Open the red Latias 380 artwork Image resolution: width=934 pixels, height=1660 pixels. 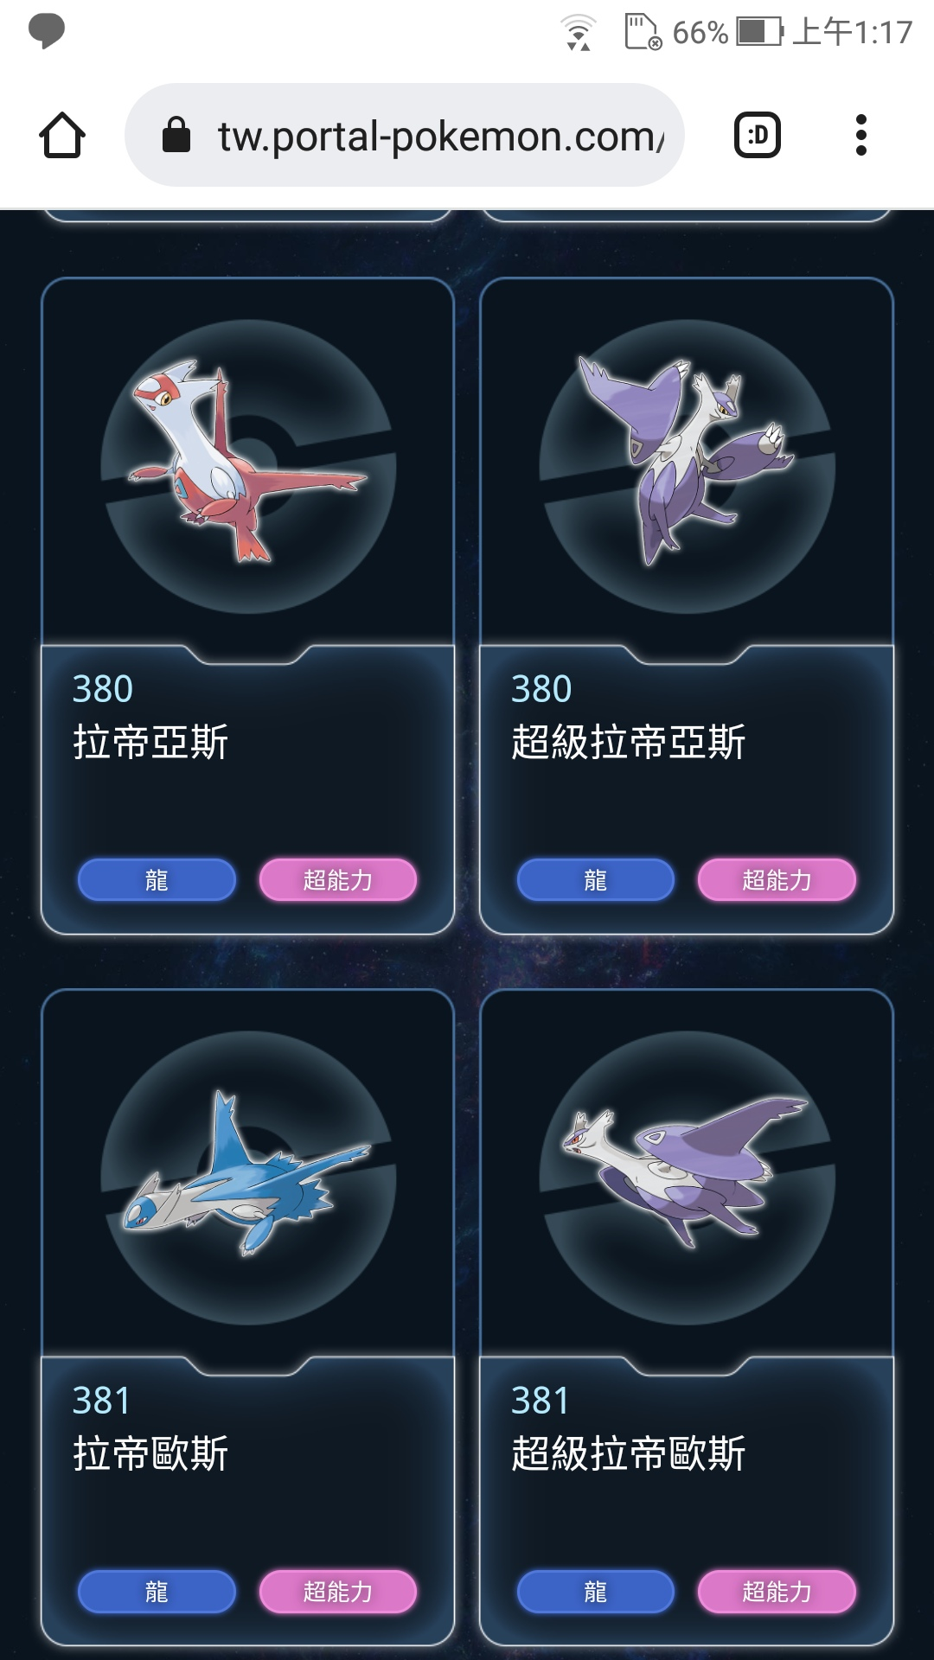click(248, 463)
